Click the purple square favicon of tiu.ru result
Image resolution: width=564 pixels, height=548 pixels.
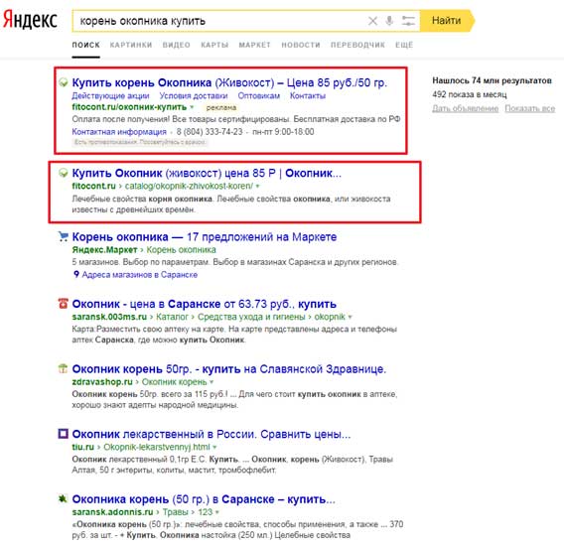[x=63, y=433]
